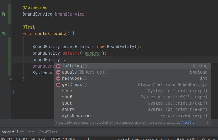218x140 pixels.
Task: Choose the synchronized postfix template
Action: coord(132,115)
